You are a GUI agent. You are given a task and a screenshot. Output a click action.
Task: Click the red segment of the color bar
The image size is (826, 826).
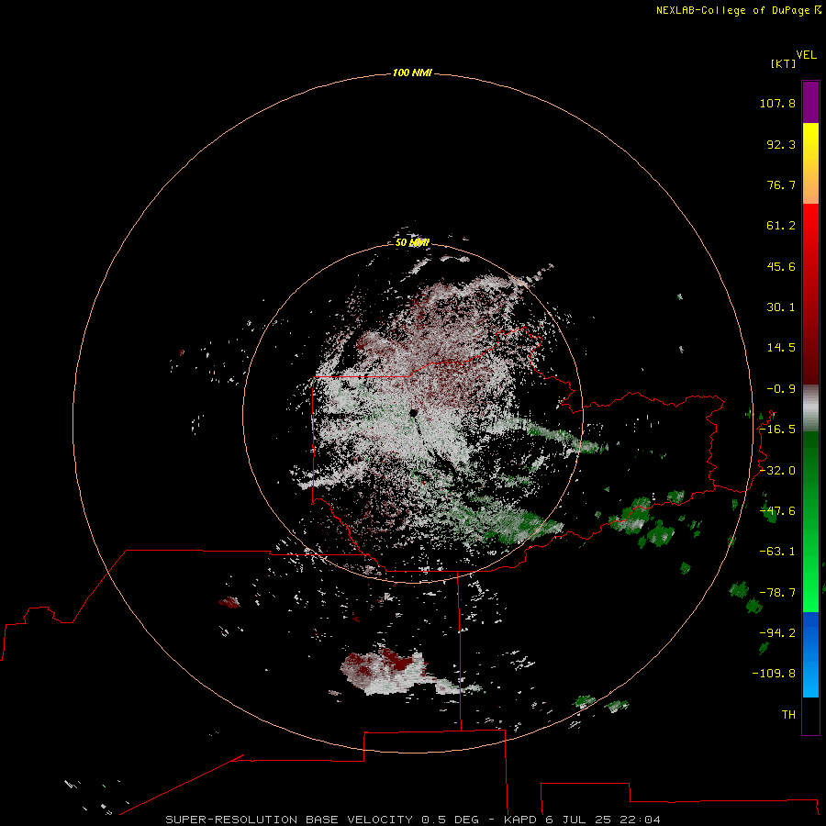(810, 294)
